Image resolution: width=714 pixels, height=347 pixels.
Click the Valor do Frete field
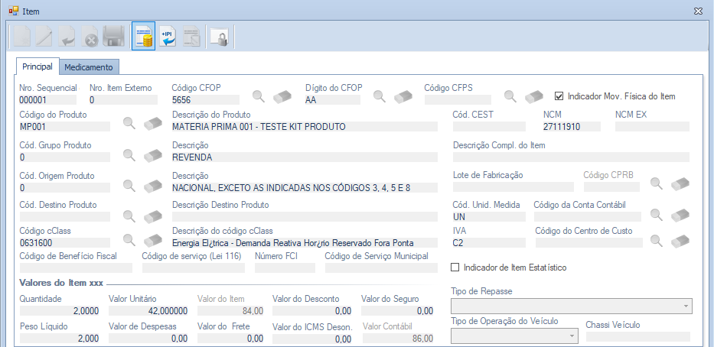point(230,339)
